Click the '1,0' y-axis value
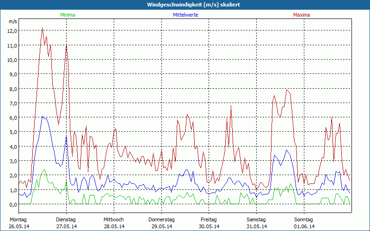The image size is (370, 231). pos(14,190)
